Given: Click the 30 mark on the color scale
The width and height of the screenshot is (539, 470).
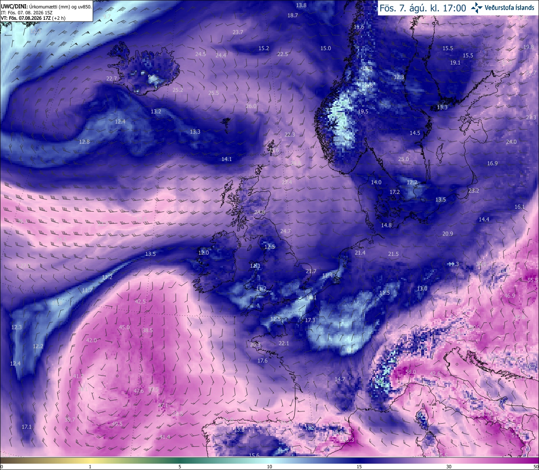Looking at the screenshot, I should point(449,467).
